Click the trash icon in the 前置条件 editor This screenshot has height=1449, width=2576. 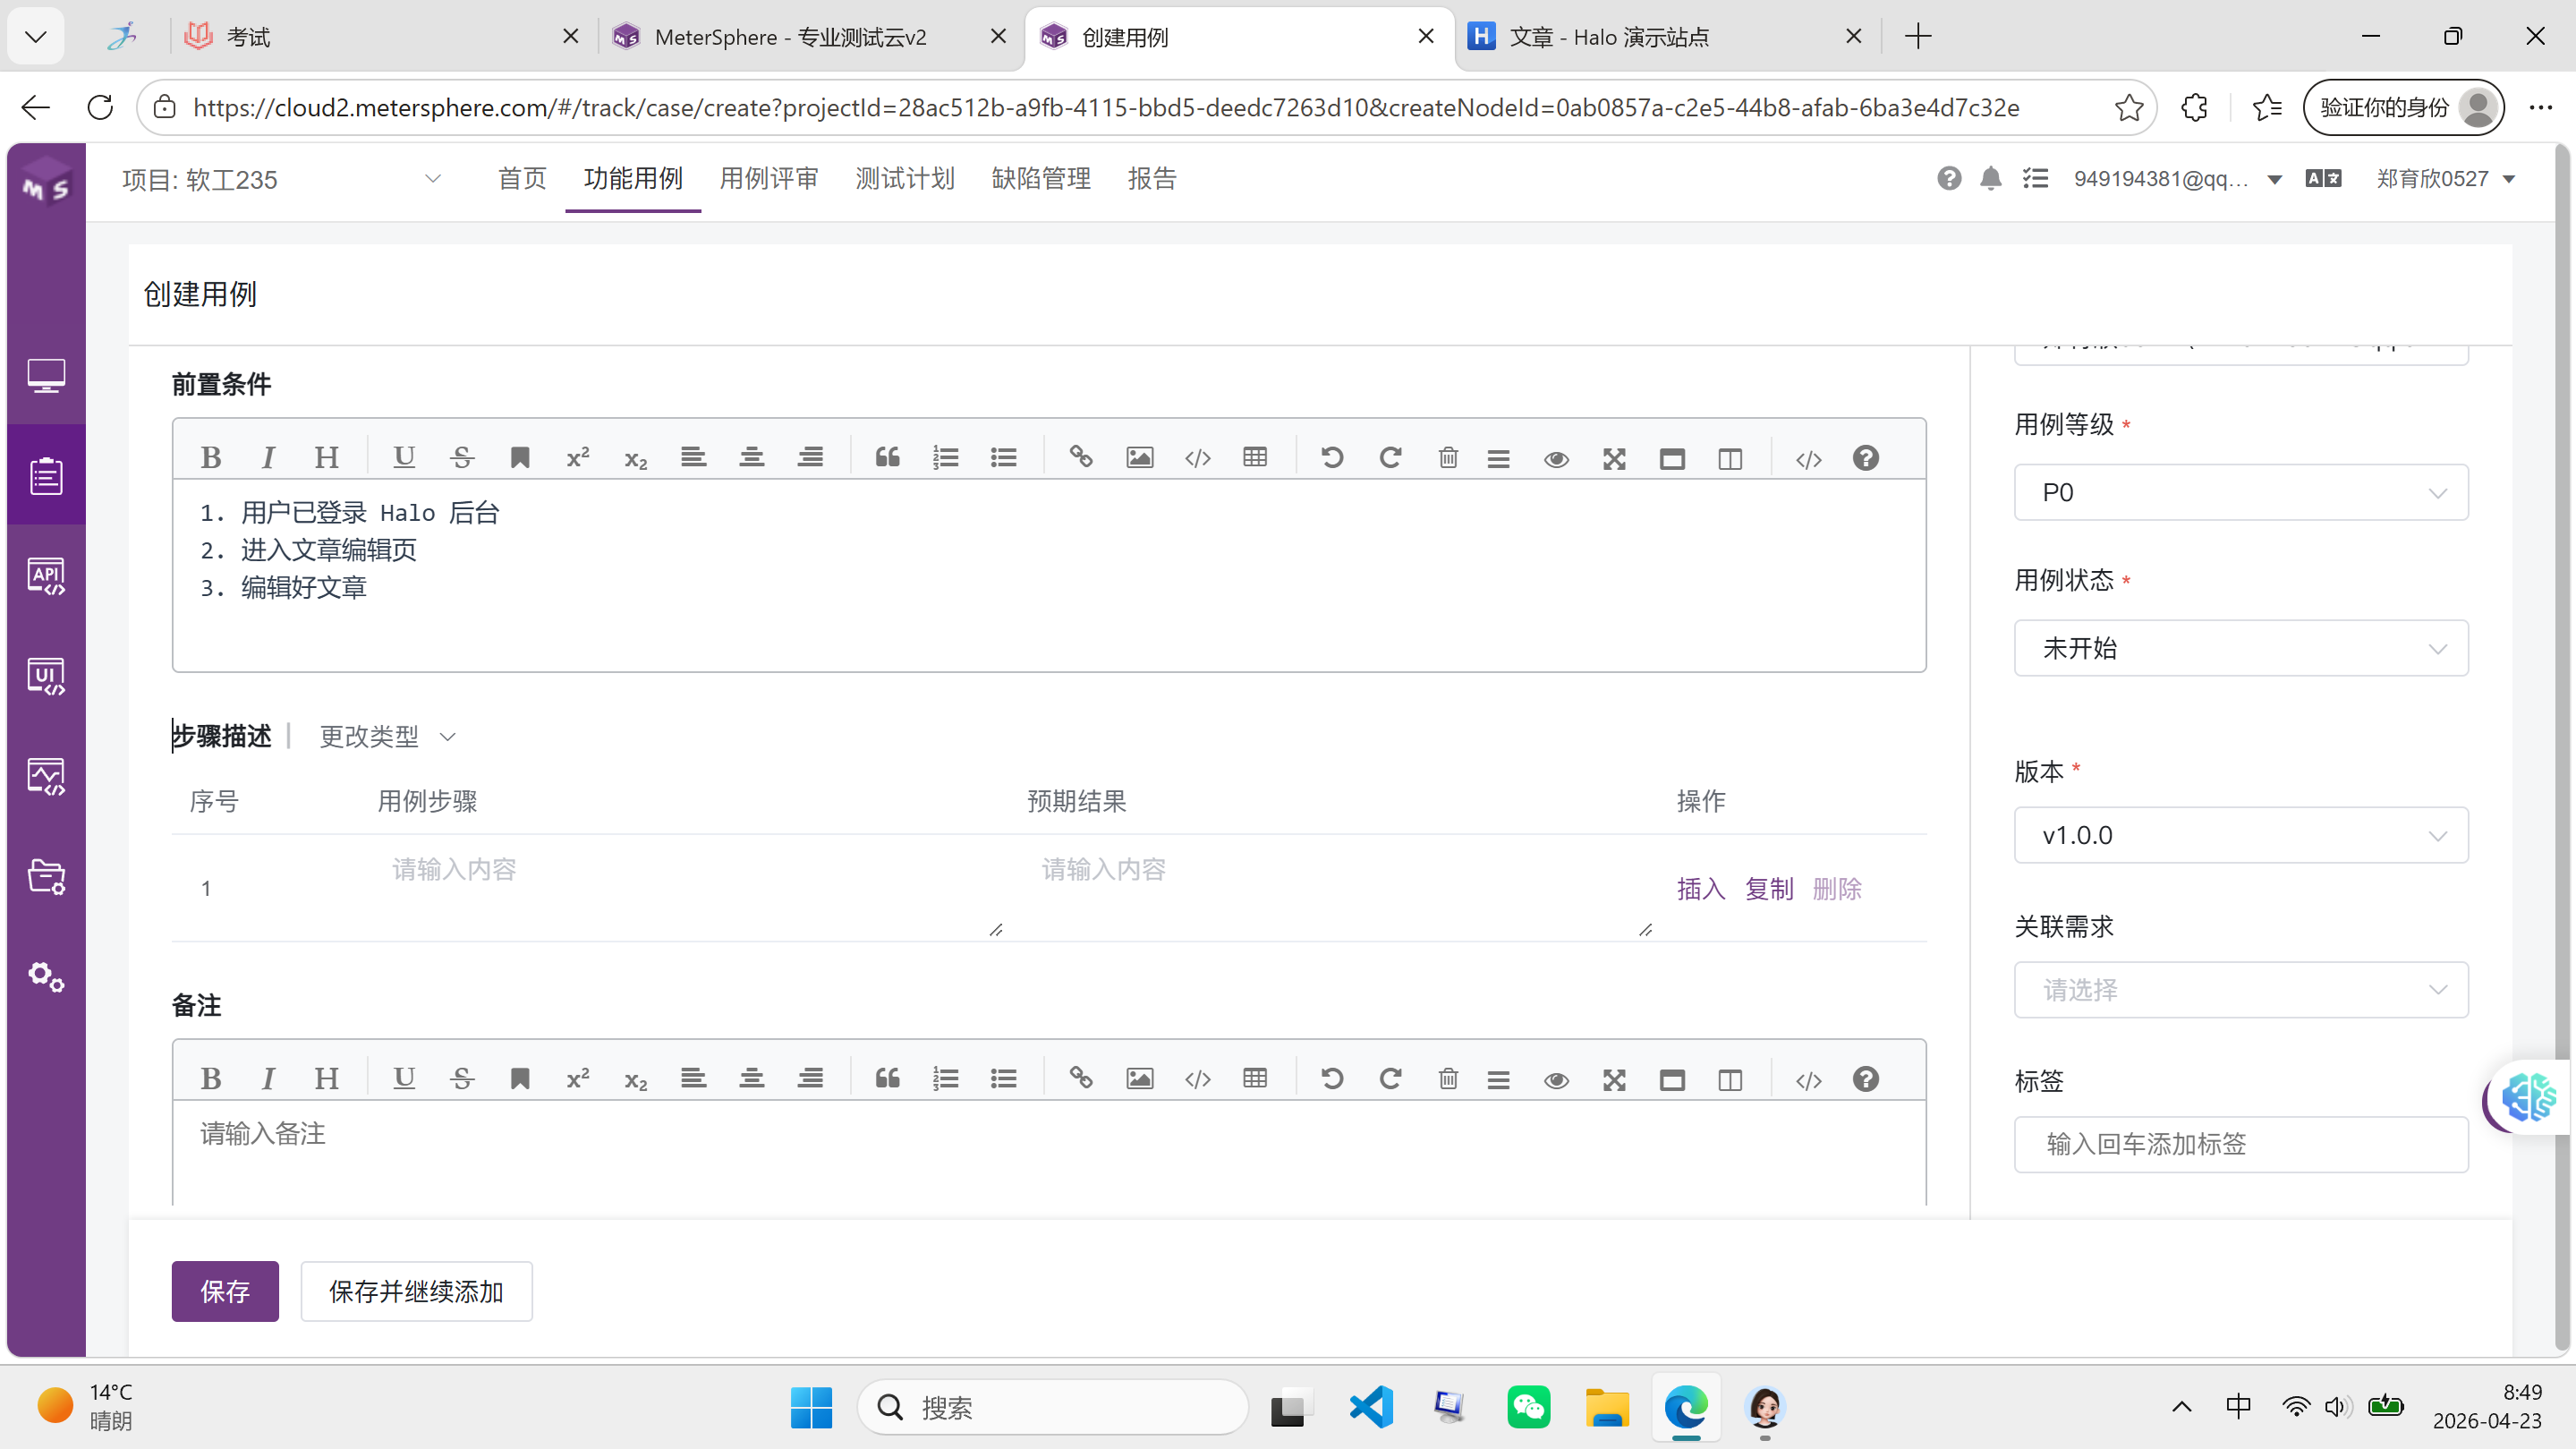coord(1447,458)
